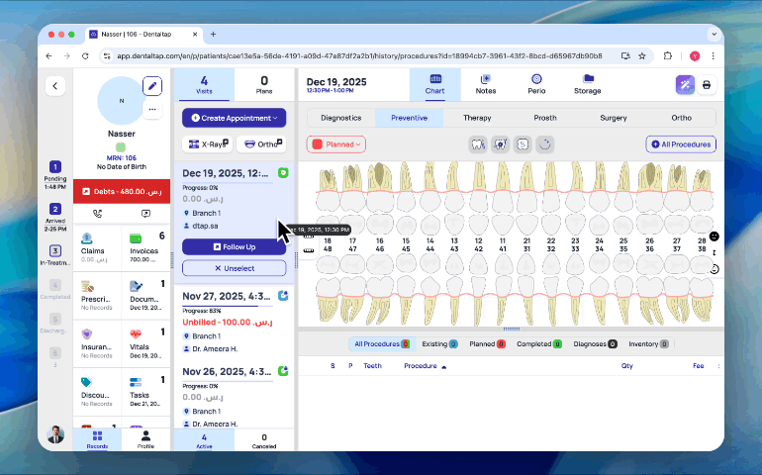Open the Storage folder icon
762x475 pixels.
(x=587, y=84)
